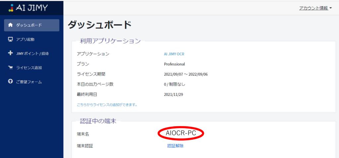Image resolution: width=339 pixels, height=158 pixels.
Task: Click the ダッシュボード page heading
Action: 100,25
